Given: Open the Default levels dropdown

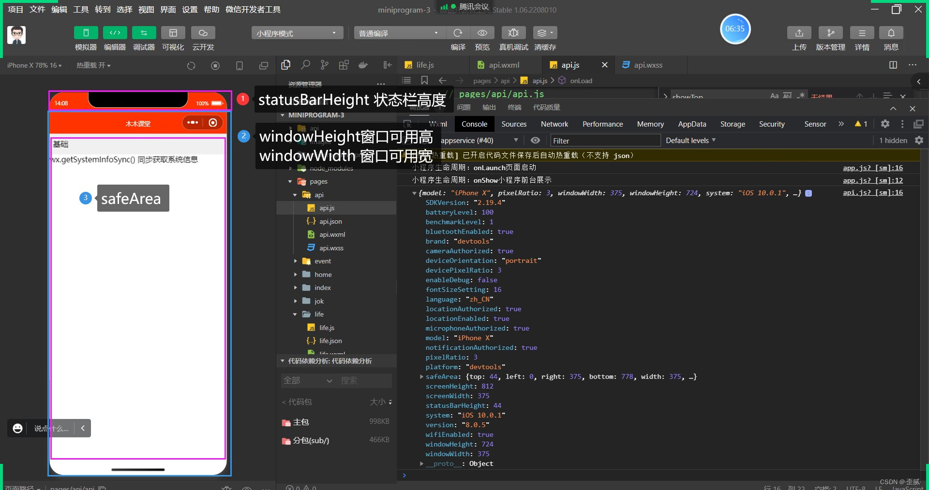Looking at the screenshot, I should [691, 141].
